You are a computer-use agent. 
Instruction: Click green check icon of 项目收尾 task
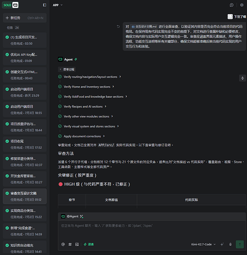(7, 141)
